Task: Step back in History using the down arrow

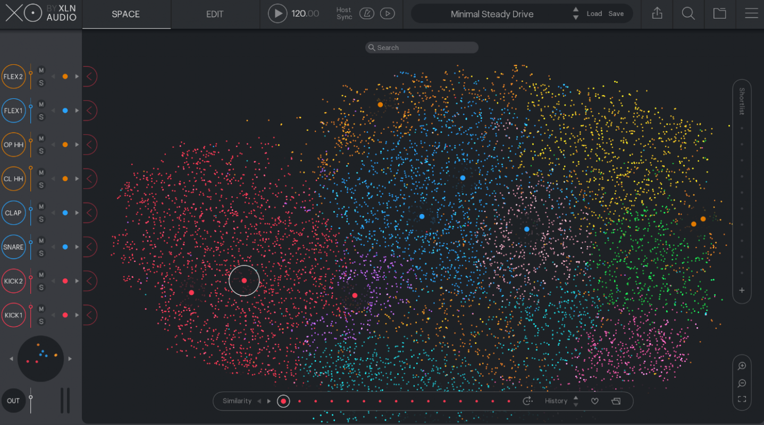Action: point(576,404)
